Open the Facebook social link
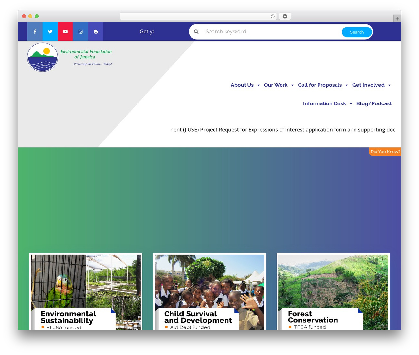Viewport: 419px width, 355px height. [35, 32]
